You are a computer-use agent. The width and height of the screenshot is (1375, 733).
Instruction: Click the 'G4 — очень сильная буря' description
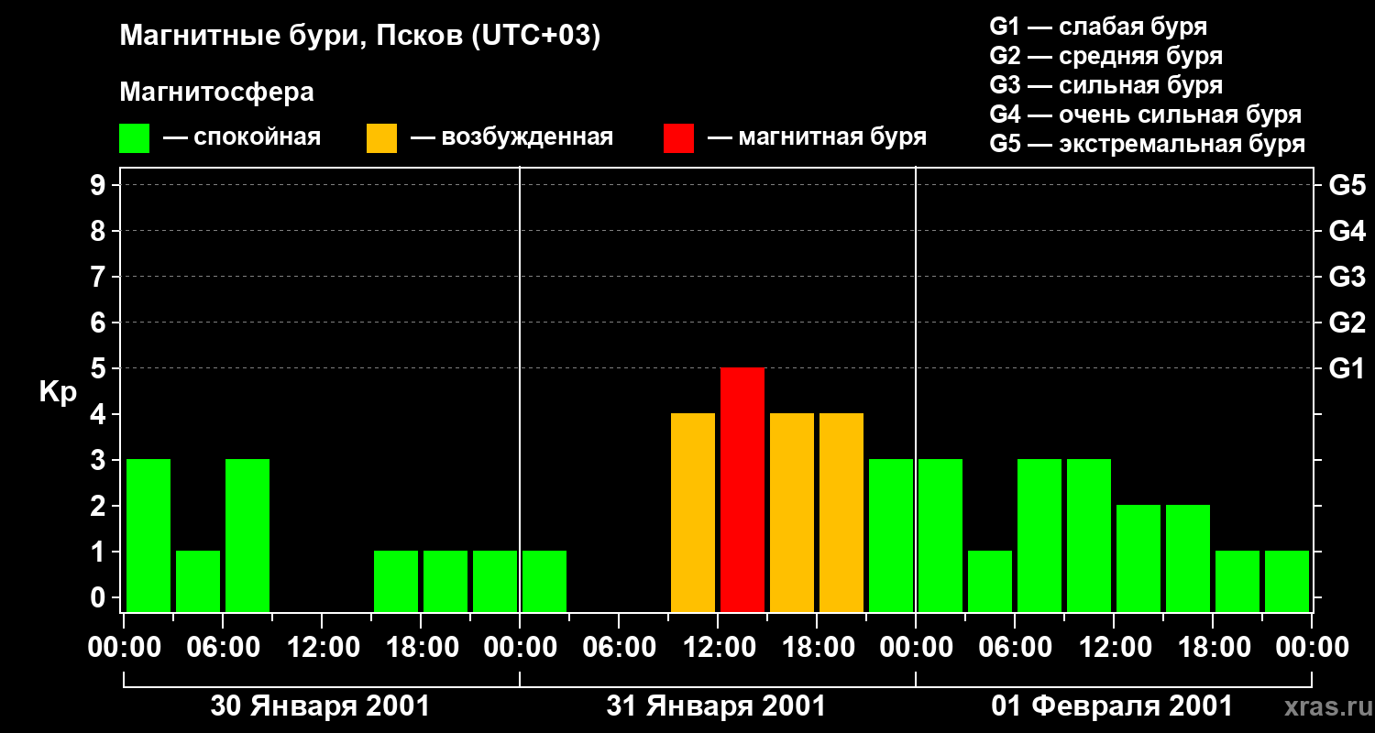pyautogui.click(x=1145, y=115)
